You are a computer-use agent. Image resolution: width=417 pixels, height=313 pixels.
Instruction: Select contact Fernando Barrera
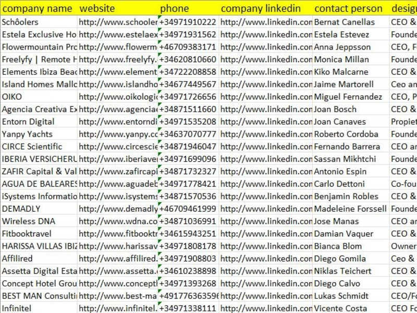pyautogui.click(x=351, y=147)
